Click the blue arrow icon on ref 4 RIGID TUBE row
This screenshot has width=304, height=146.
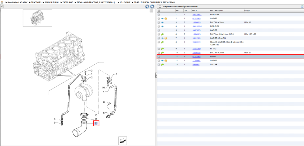point(162,26)
